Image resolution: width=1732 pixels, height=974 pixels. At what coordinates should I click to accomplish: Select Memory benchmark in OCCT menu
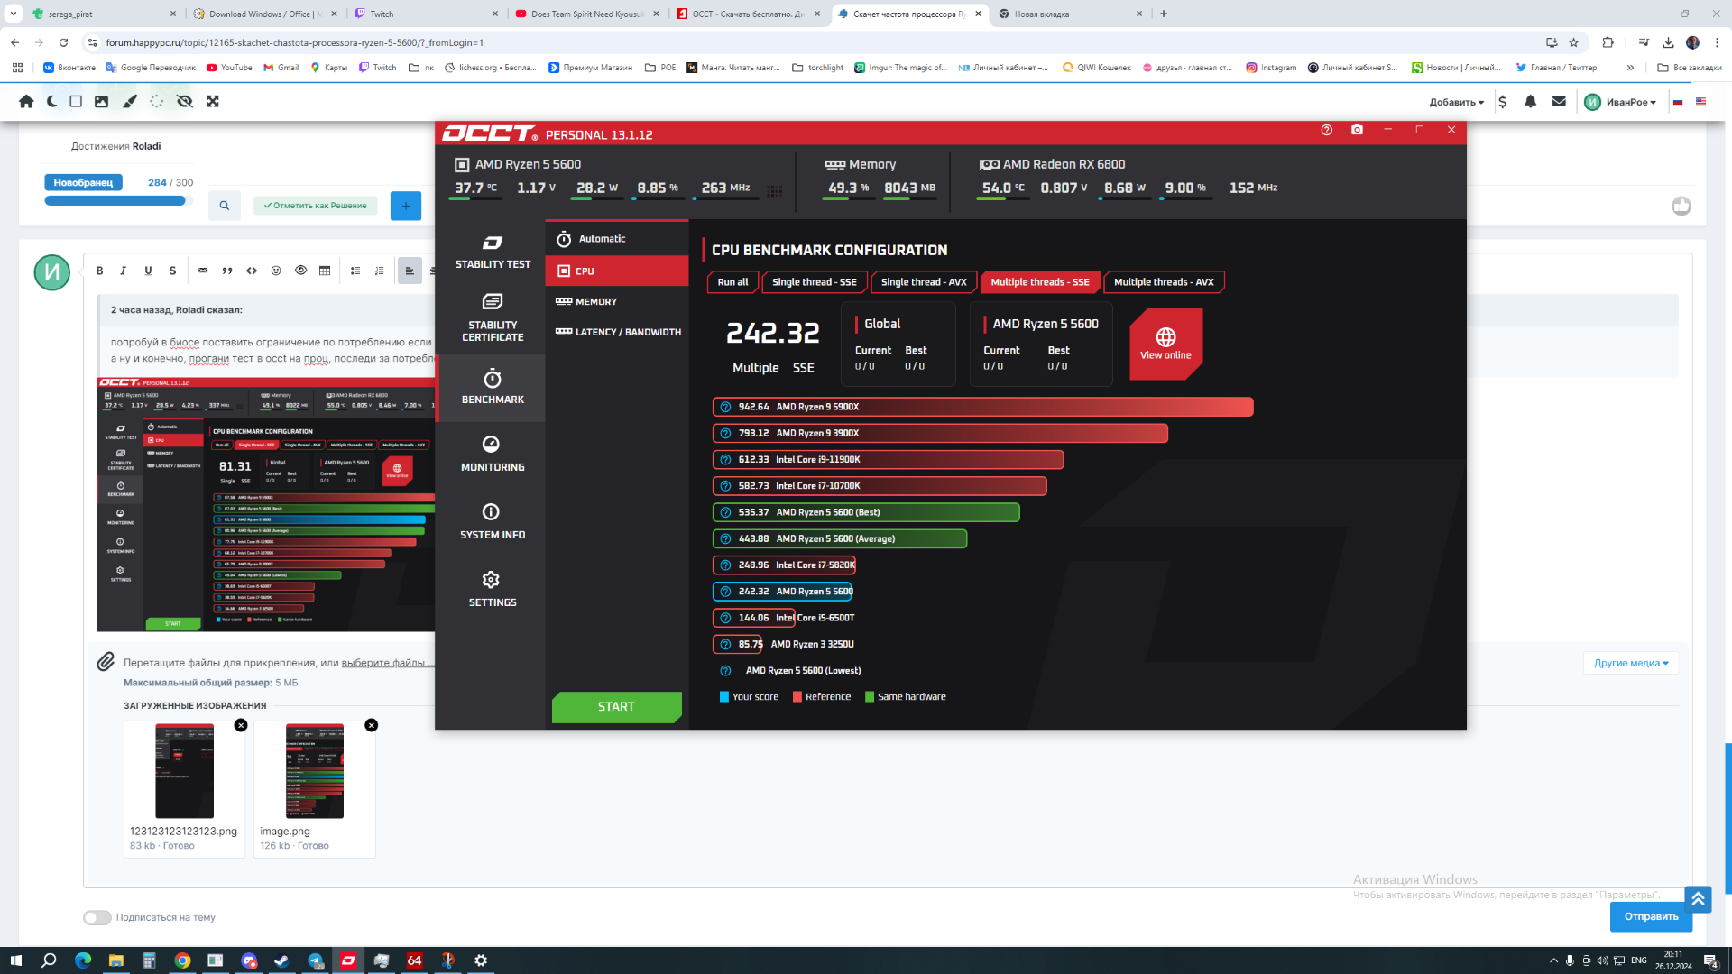pos(616,301)
